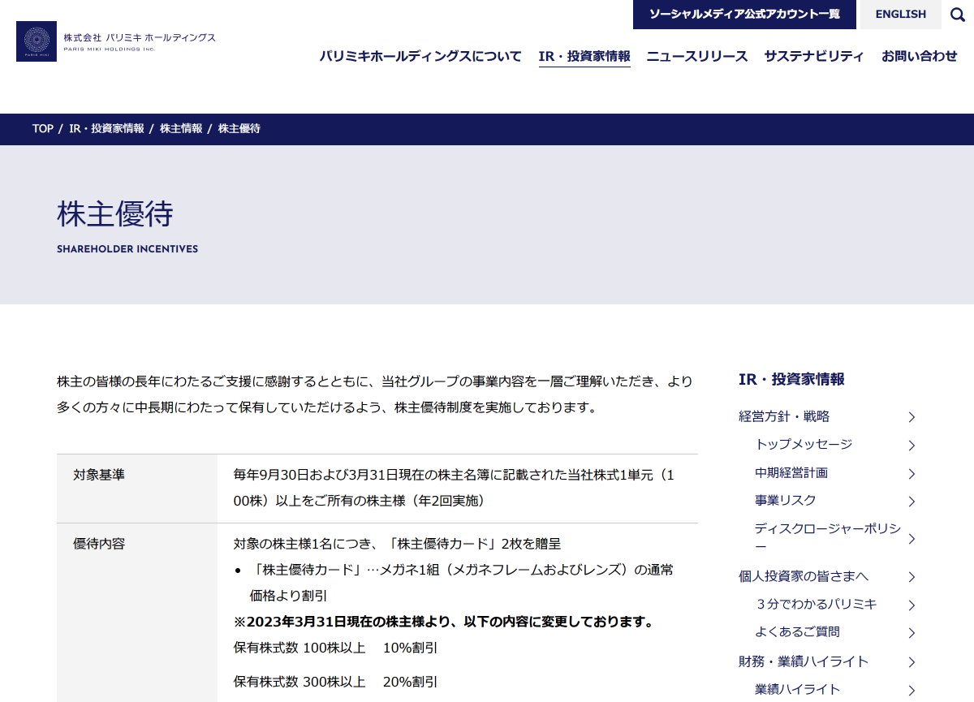Go to サステナビリティ menu item

pos(814,57)
